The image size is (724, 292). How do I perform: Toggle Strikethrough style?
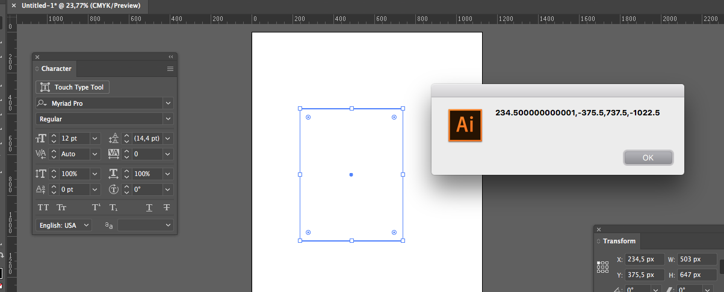pos(167,207)
